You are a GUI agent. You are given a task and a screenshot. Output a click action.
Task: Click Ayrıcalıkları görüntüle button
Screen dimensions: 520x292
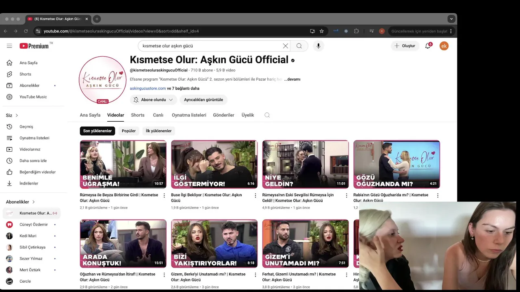pyautogui.click(x=204, y=100)
